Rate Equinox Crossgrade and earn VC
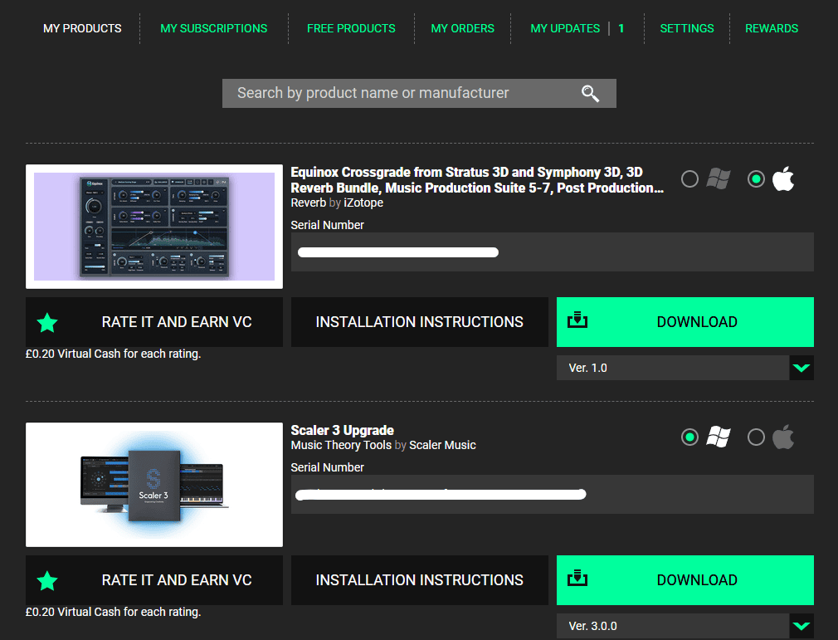The height and width of the screenshot is (640, 838). pos(154,322)
